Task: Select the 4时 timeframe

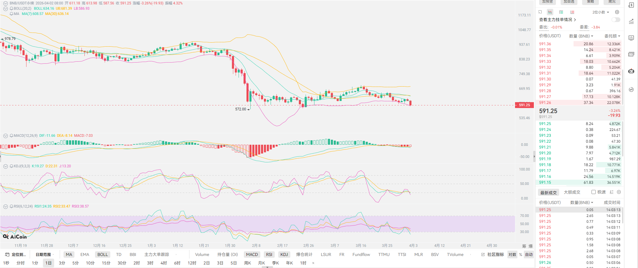Action: point(164,263)
